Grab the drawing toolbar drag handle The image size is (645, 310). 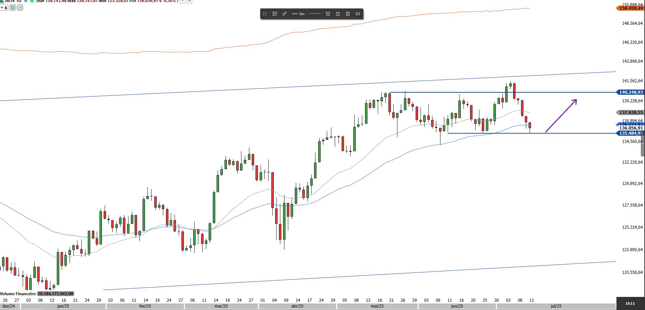pos(264,14)
